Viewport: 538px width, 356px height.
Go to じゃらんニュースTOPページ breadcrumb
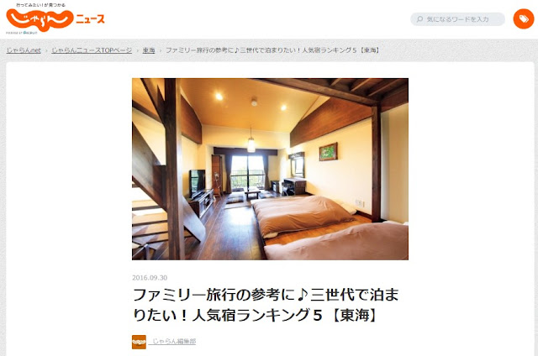point(92,50)
